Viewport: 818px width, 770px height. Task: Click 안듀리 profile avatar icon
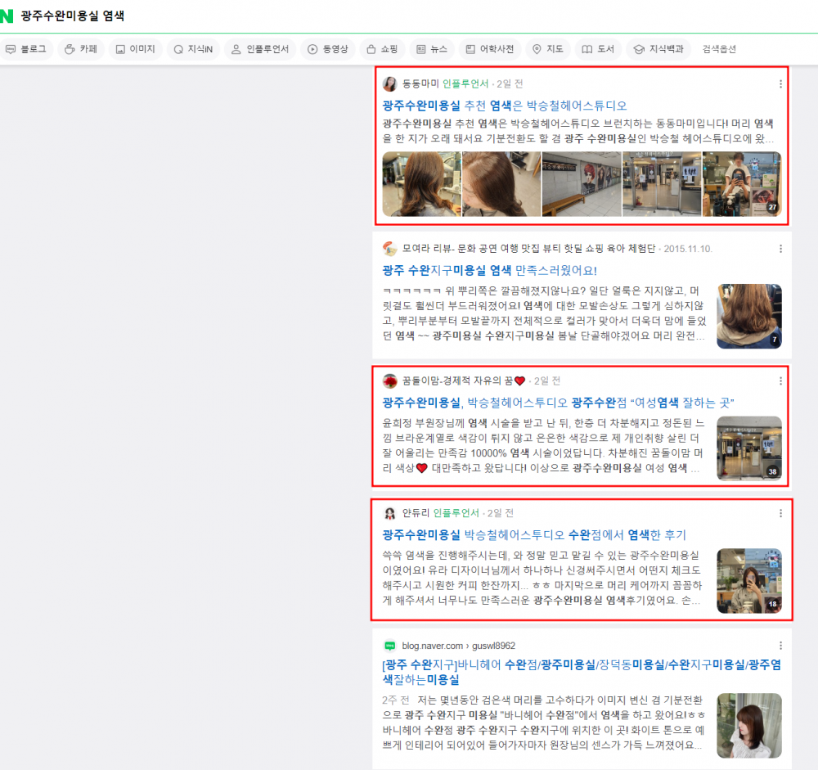coord(390,513)
